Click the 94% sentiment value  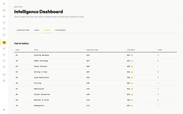128,61
